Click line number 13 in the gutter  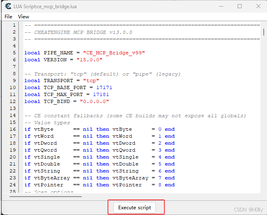pos(13,108)
